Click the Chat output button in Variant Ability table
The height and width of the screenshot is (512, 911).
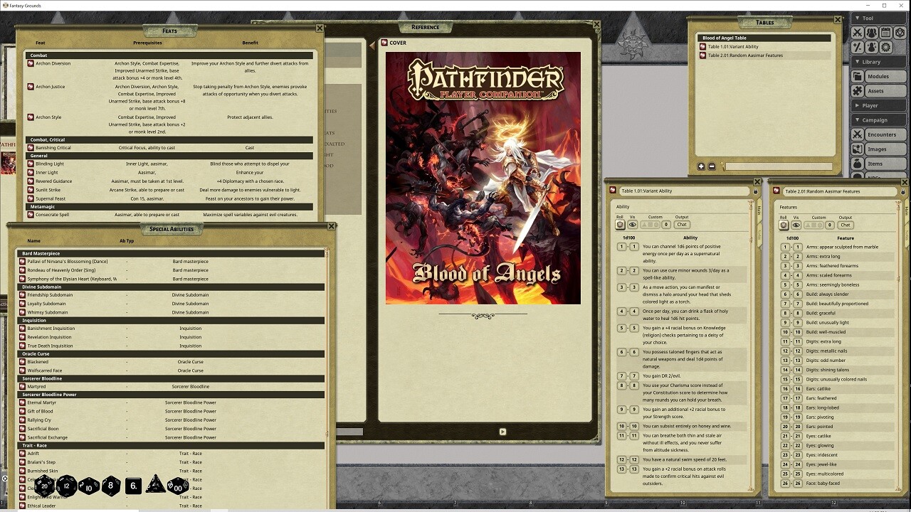tap(681, 225)
